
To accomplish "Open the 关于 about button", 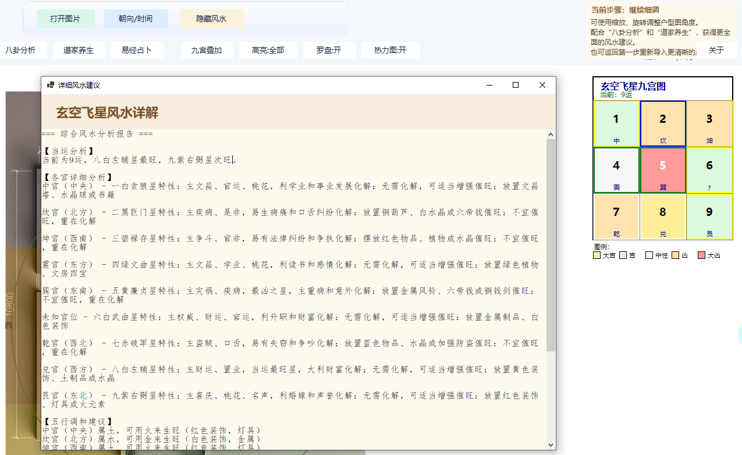I will 716,50.
